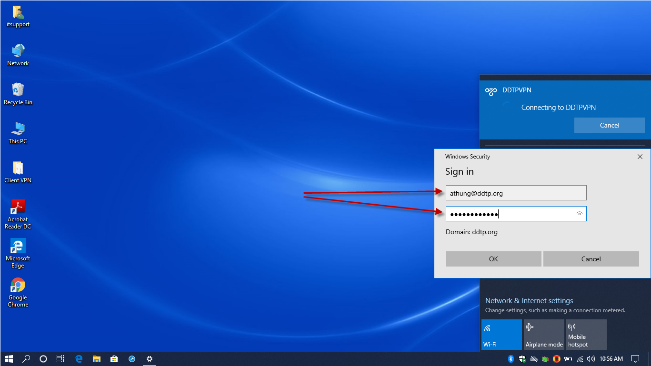Focus the masked password field
The height and width of the screenshot is (366, 651).
click(516, 214)
